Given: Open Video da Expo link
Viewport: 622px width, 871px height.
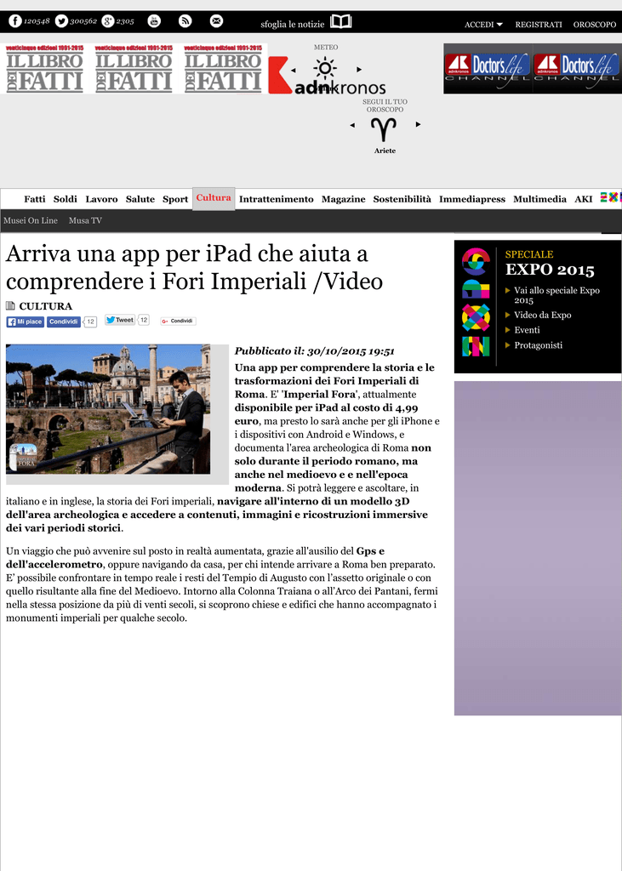Looking at the screenshot, I should tap(542, 315).
